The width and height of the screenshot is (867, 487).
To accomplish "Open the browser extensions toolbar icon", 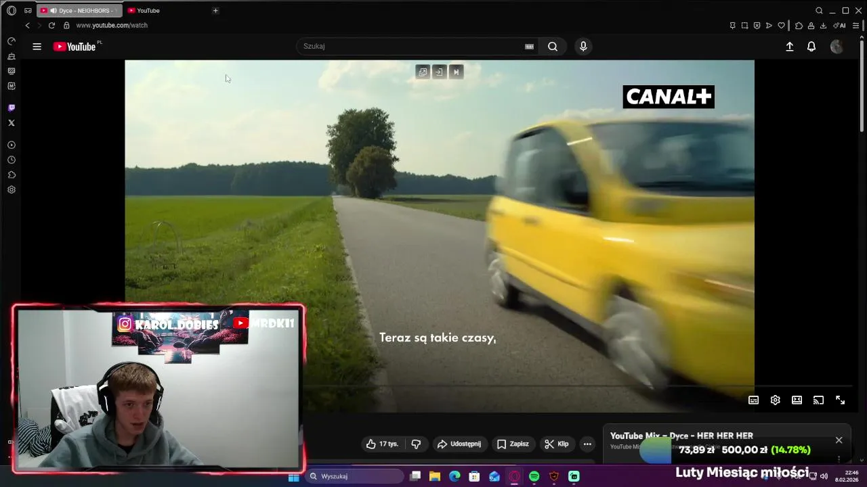I will pos(799,26).
